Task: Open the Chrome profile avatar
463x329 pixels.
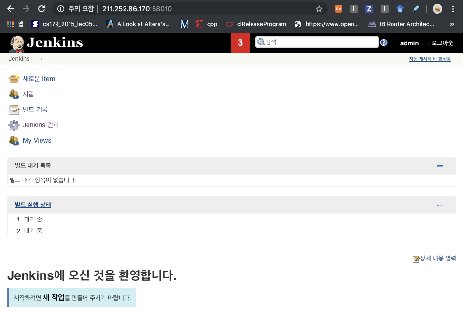Action: coord(437,9)
